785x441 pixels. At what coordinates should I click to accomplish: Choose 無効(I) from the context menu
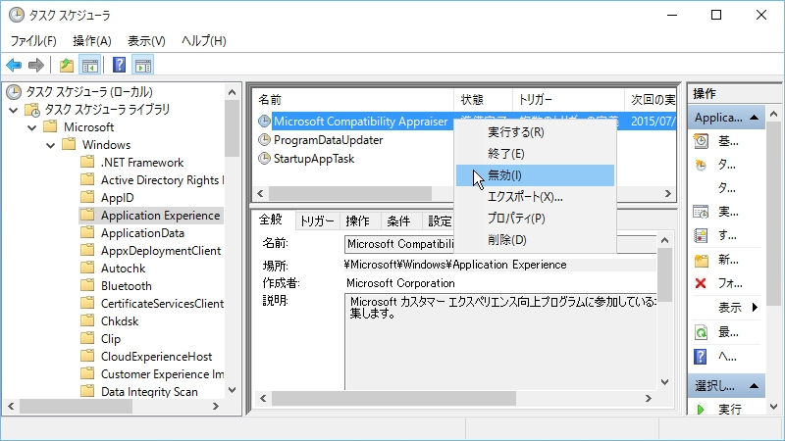(x=535, y=175)
